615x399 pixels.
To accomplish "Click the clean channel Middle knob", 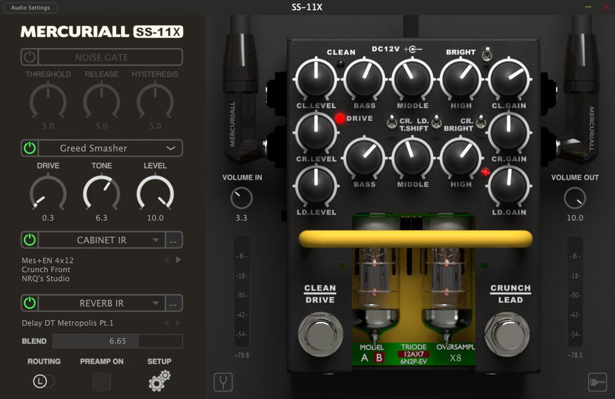I will click(413, 79).
